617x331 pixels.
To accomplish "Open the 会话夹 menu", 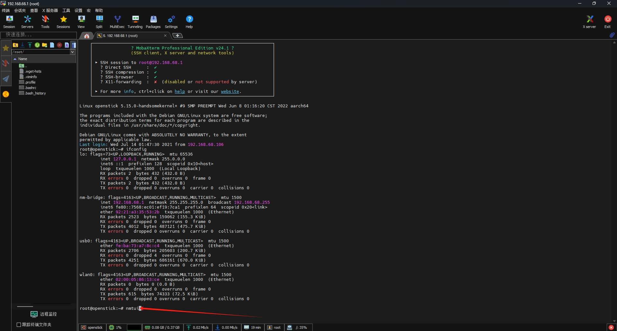I will pyautogui.click(x=20, y=11).
